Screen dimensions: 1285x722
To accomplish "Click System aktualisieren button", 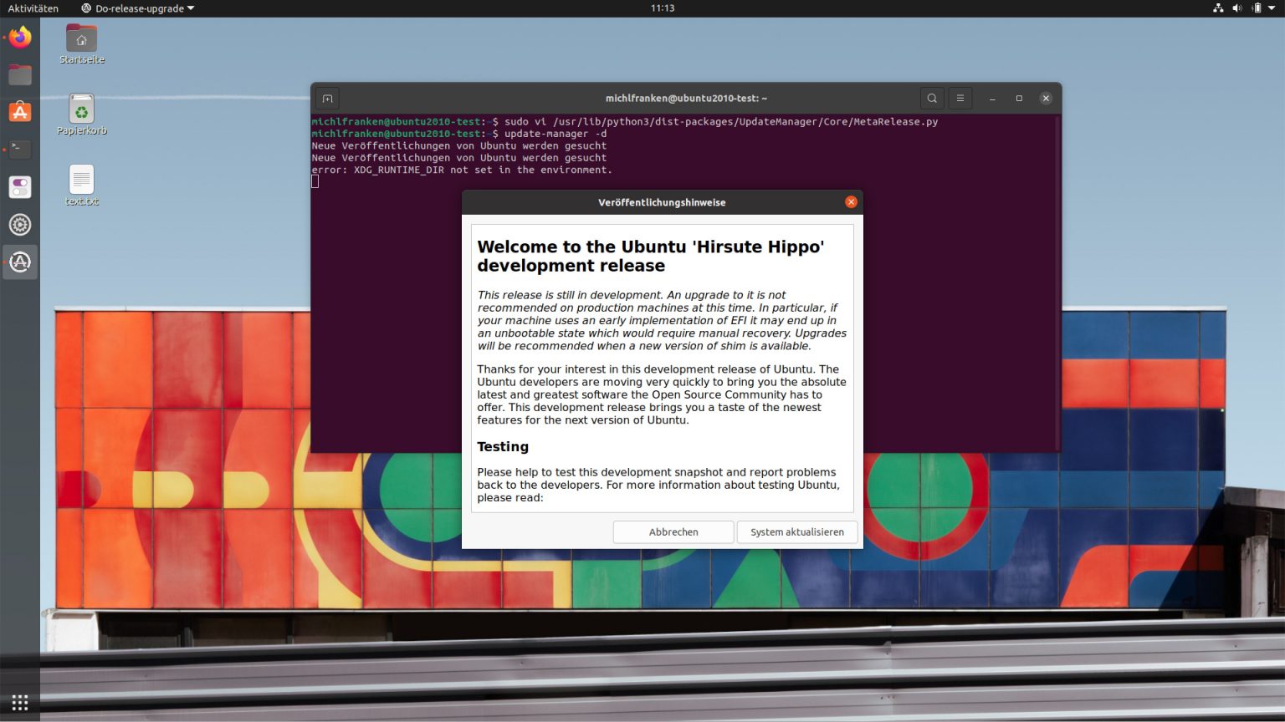I will click(x=797, y=532).
